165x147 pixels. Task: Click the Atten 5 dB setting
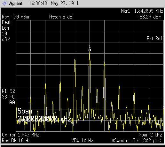(61, 17)
